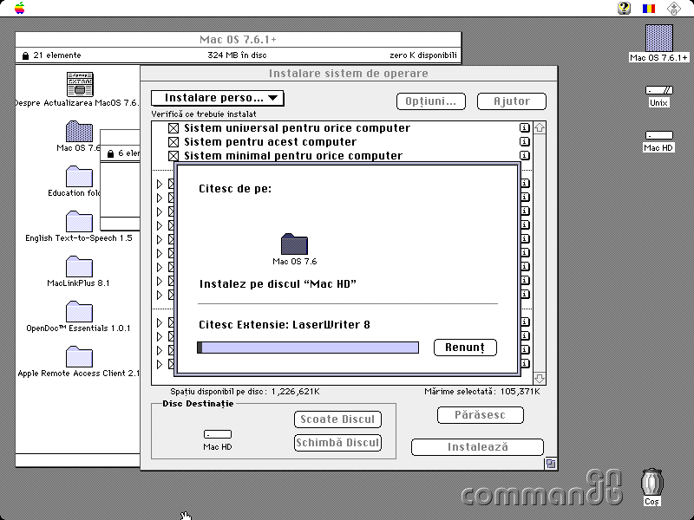Click the lock icon beside 6 ele
Viewport: 694px width, 520px height.
(111, 153)
